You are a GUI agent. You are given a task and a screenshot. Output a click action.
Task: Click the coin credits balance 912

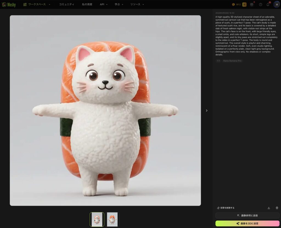pyautogui.click(x=236, y=4)
